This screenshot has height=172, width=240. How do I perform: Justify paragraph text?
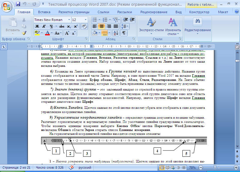(116, 26)
